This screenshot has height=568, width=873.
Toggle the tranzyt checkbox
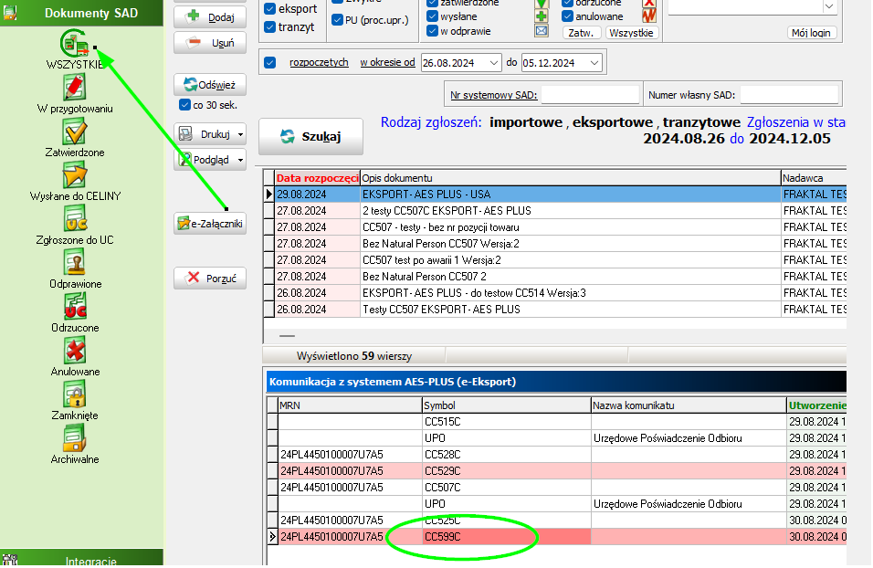[270, 26]
